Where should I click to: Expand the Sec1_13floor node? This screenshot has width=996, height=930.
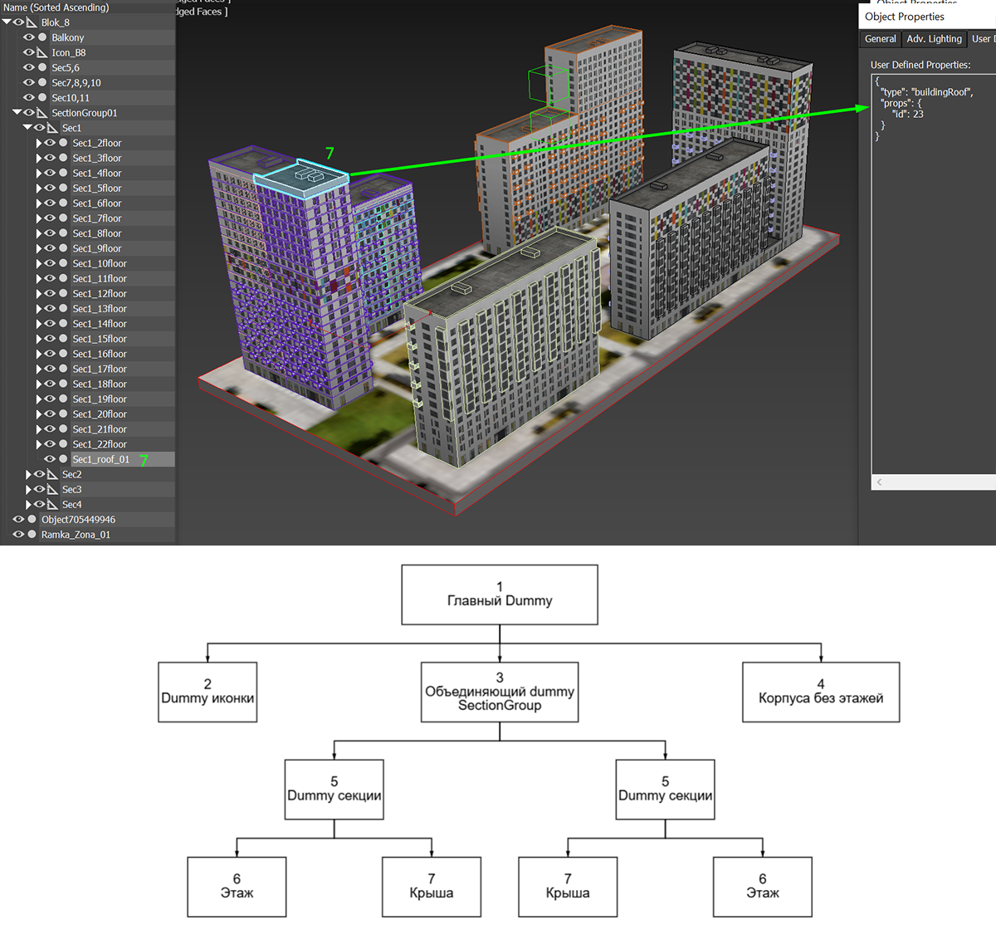[39, 308]
